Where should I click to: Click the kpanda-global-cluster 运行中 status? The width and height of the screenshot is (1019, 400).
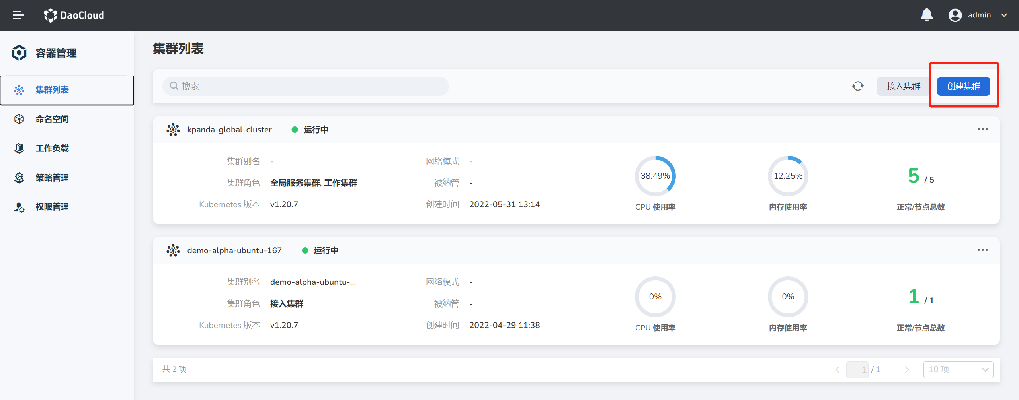click(310, 130)
